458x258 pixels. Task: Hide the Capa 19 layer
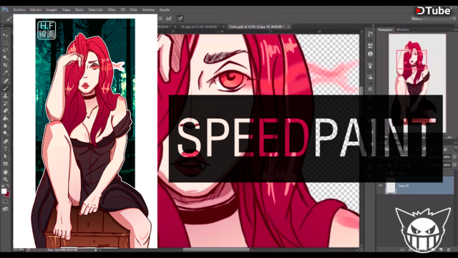tap(380, 186)
